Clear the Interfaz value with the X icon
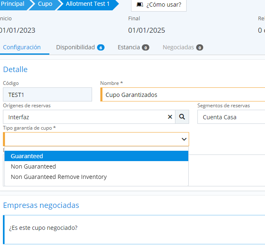 coord(170,117)
